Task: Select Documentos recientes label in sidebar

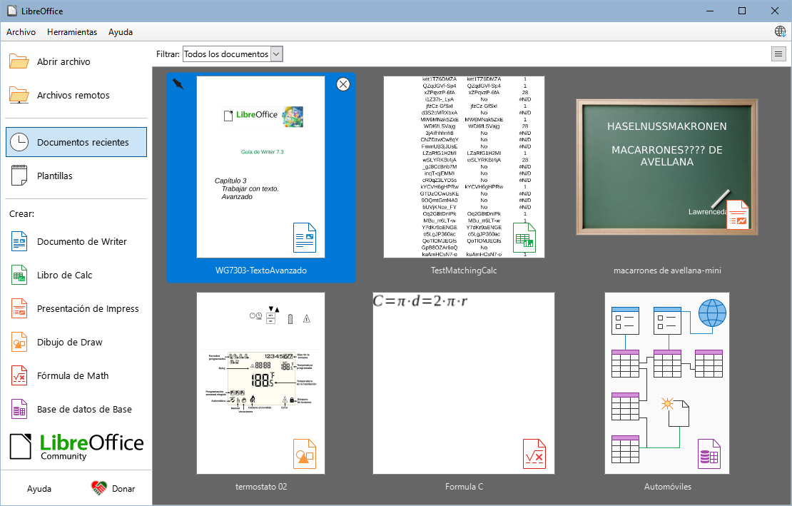Action: tap(83, 143)
